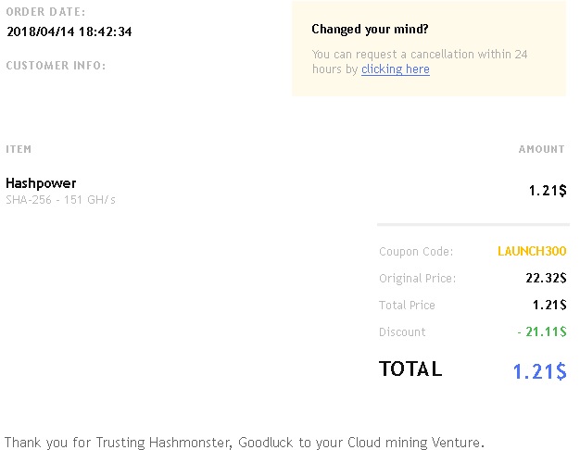Click the Total Price value 1.21$

[549, 305]
